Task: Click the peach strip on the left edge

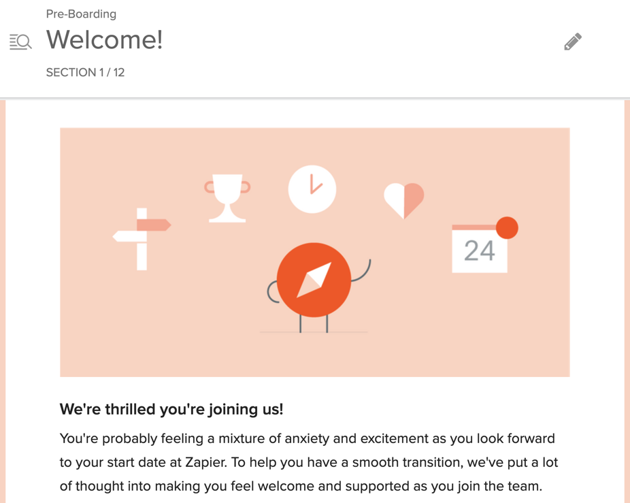Action: [3, 302]
